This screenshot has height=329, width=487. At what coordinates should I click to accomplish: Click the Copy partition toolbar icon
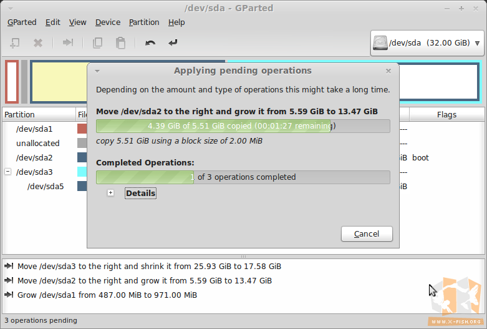(x=97, y=43)
